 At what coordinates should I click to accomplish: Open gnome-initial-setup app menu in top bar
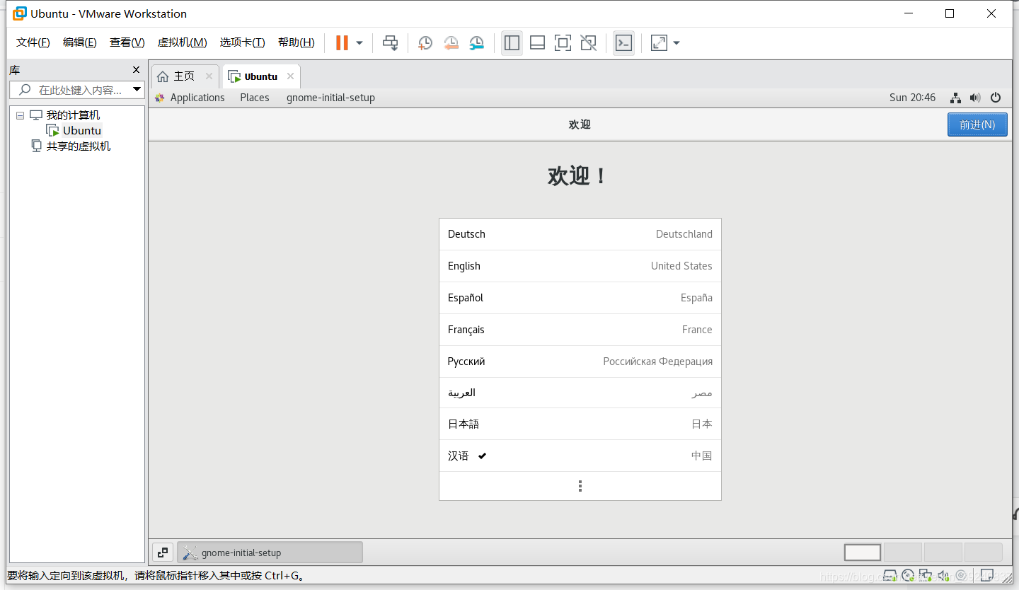[x=330, y=98]
